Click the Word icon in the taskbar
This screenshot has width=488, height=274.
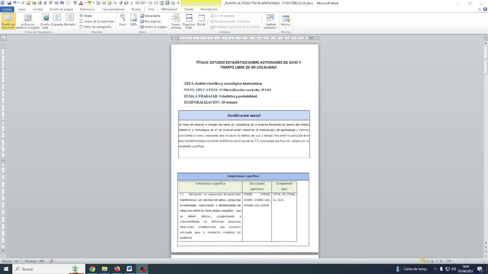130,269
